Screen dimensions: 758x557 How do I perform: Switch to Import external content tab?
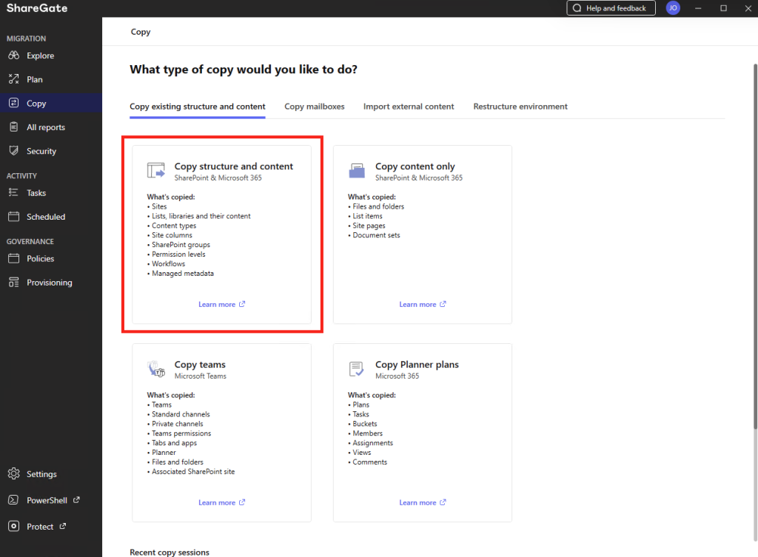409,107
